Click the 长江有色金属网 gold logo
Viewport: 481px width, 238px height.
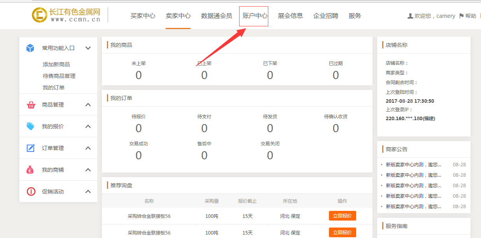tap(39, 15)
